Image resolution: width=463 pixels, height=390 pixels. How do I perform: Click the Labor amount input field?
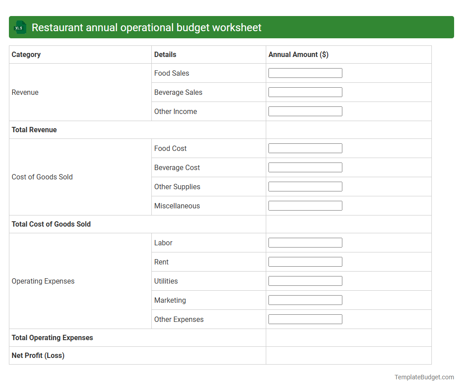(305, 242)
